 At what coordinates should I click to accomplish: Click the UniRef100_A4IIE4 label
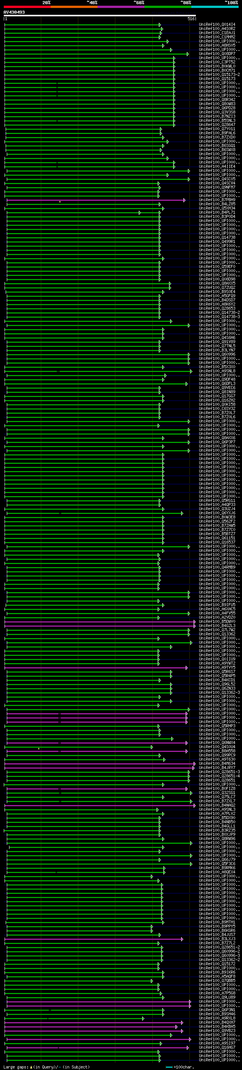tap(217, 167)
